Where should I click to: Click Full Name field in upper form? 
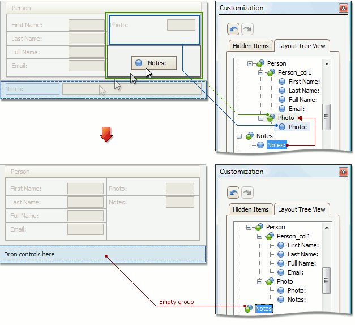click(x=87, y=52)
